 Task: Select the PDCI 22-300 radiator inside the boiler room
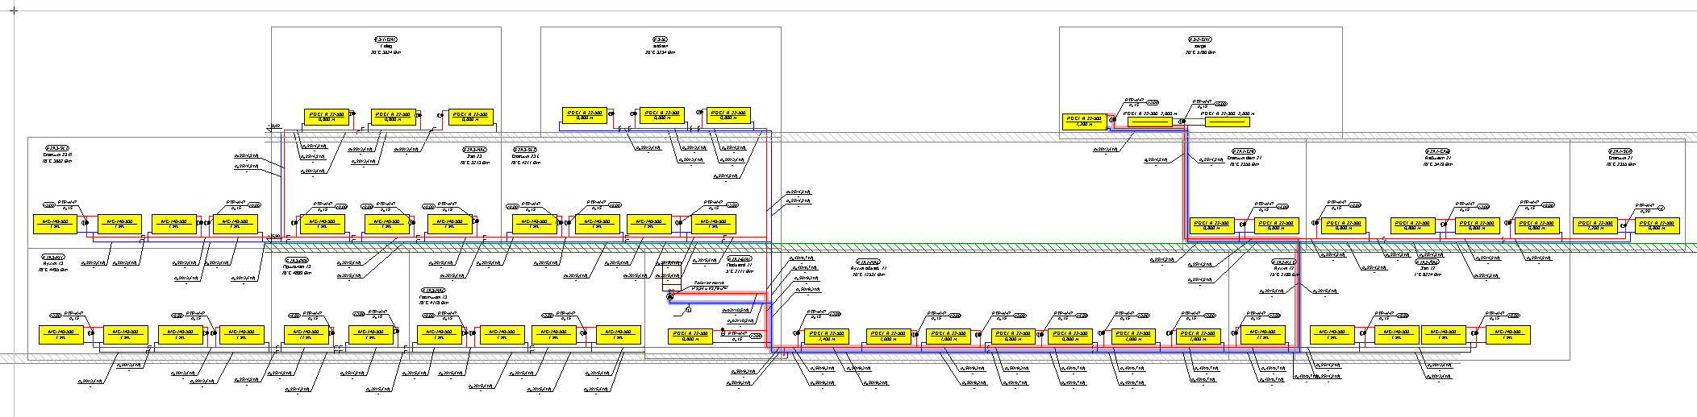coord(690,336)
